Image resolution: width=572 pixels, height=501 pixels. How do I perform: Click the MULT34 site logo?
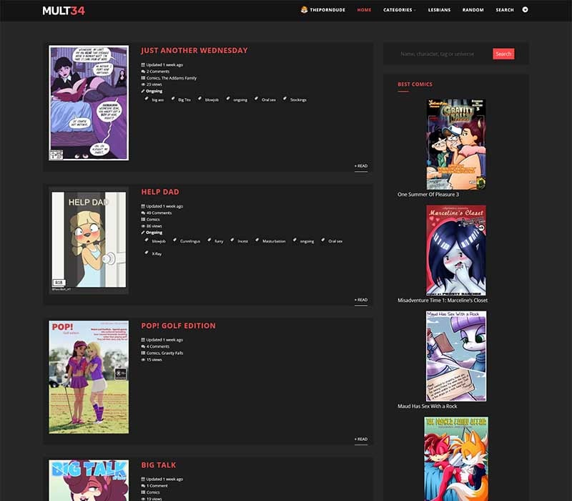(x=64, y=11)
